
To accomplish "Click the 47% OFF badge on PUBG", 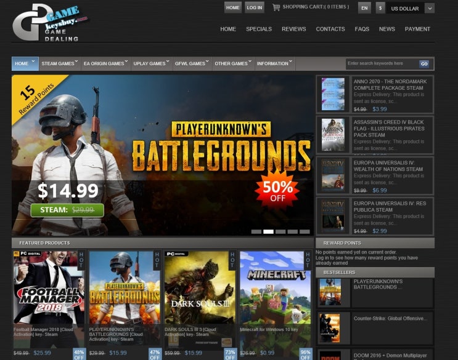I will coord(155,354).
